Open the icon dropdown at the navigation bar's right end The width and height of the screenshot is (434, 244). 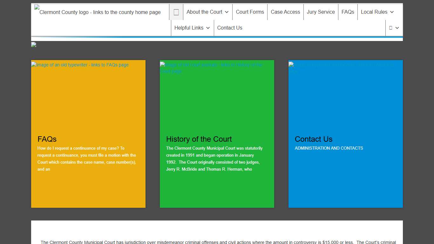pos(394,28)
